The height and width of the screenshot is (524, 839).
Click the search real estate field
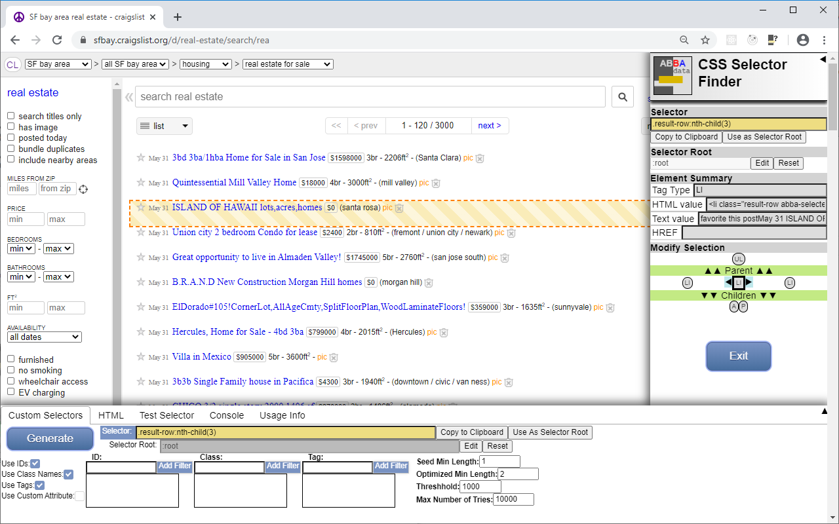370,96
